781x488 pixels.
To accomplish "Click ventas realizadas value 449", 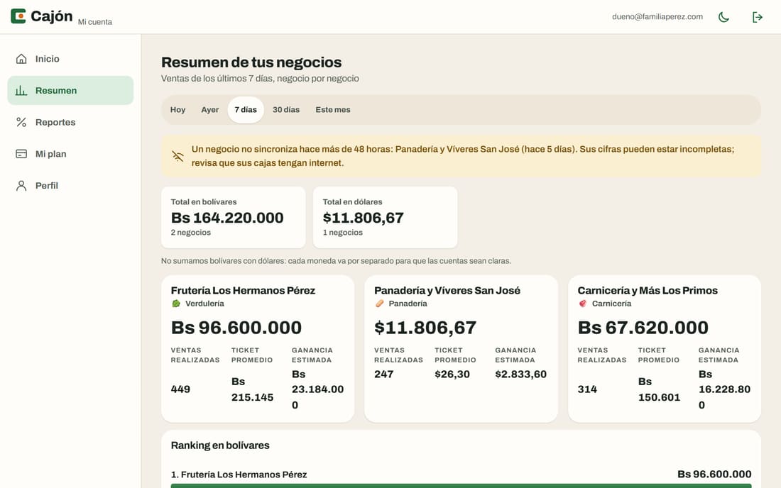I will click(x=180, y=389).
